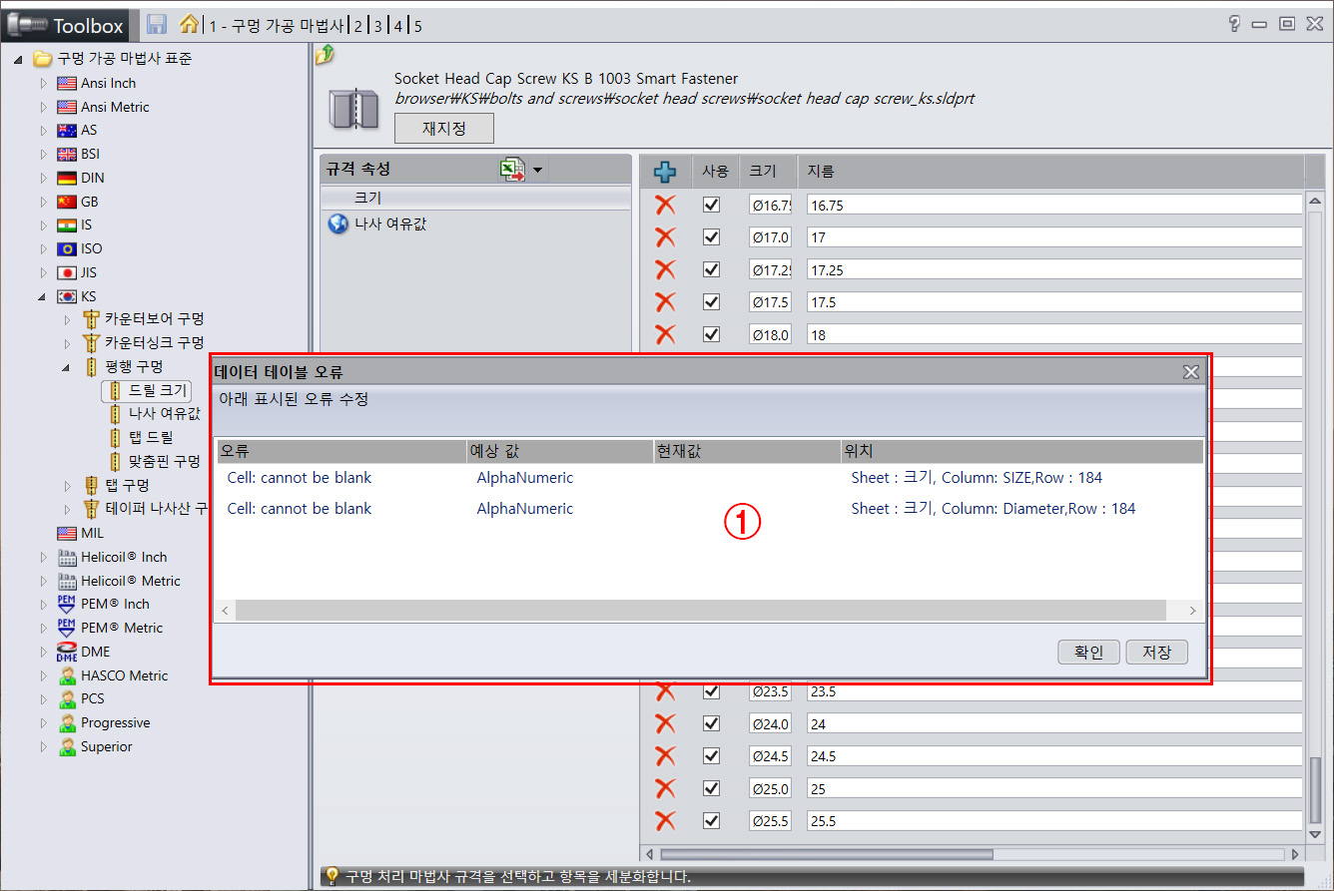1334x891 pixels.
Task: Disable the checkbox for Ø18.0
Action: [711, 333]
